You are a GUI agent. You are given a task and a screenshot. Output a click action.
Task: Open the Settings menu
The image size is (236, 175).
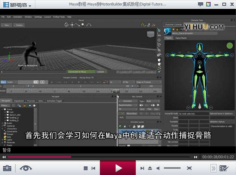[x=38, y=17]
